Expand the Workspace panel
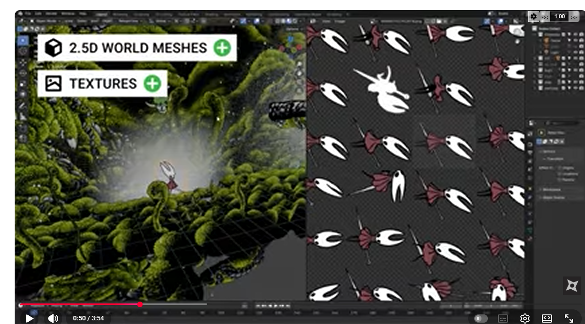This screenshot has height=324, width=585. click(x=552, y=189)
